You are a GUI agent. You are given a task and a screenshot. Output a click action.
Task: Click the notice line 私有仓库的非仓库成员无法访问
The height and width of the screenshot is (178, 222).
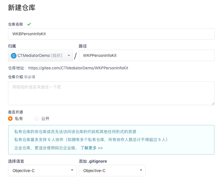75,132
